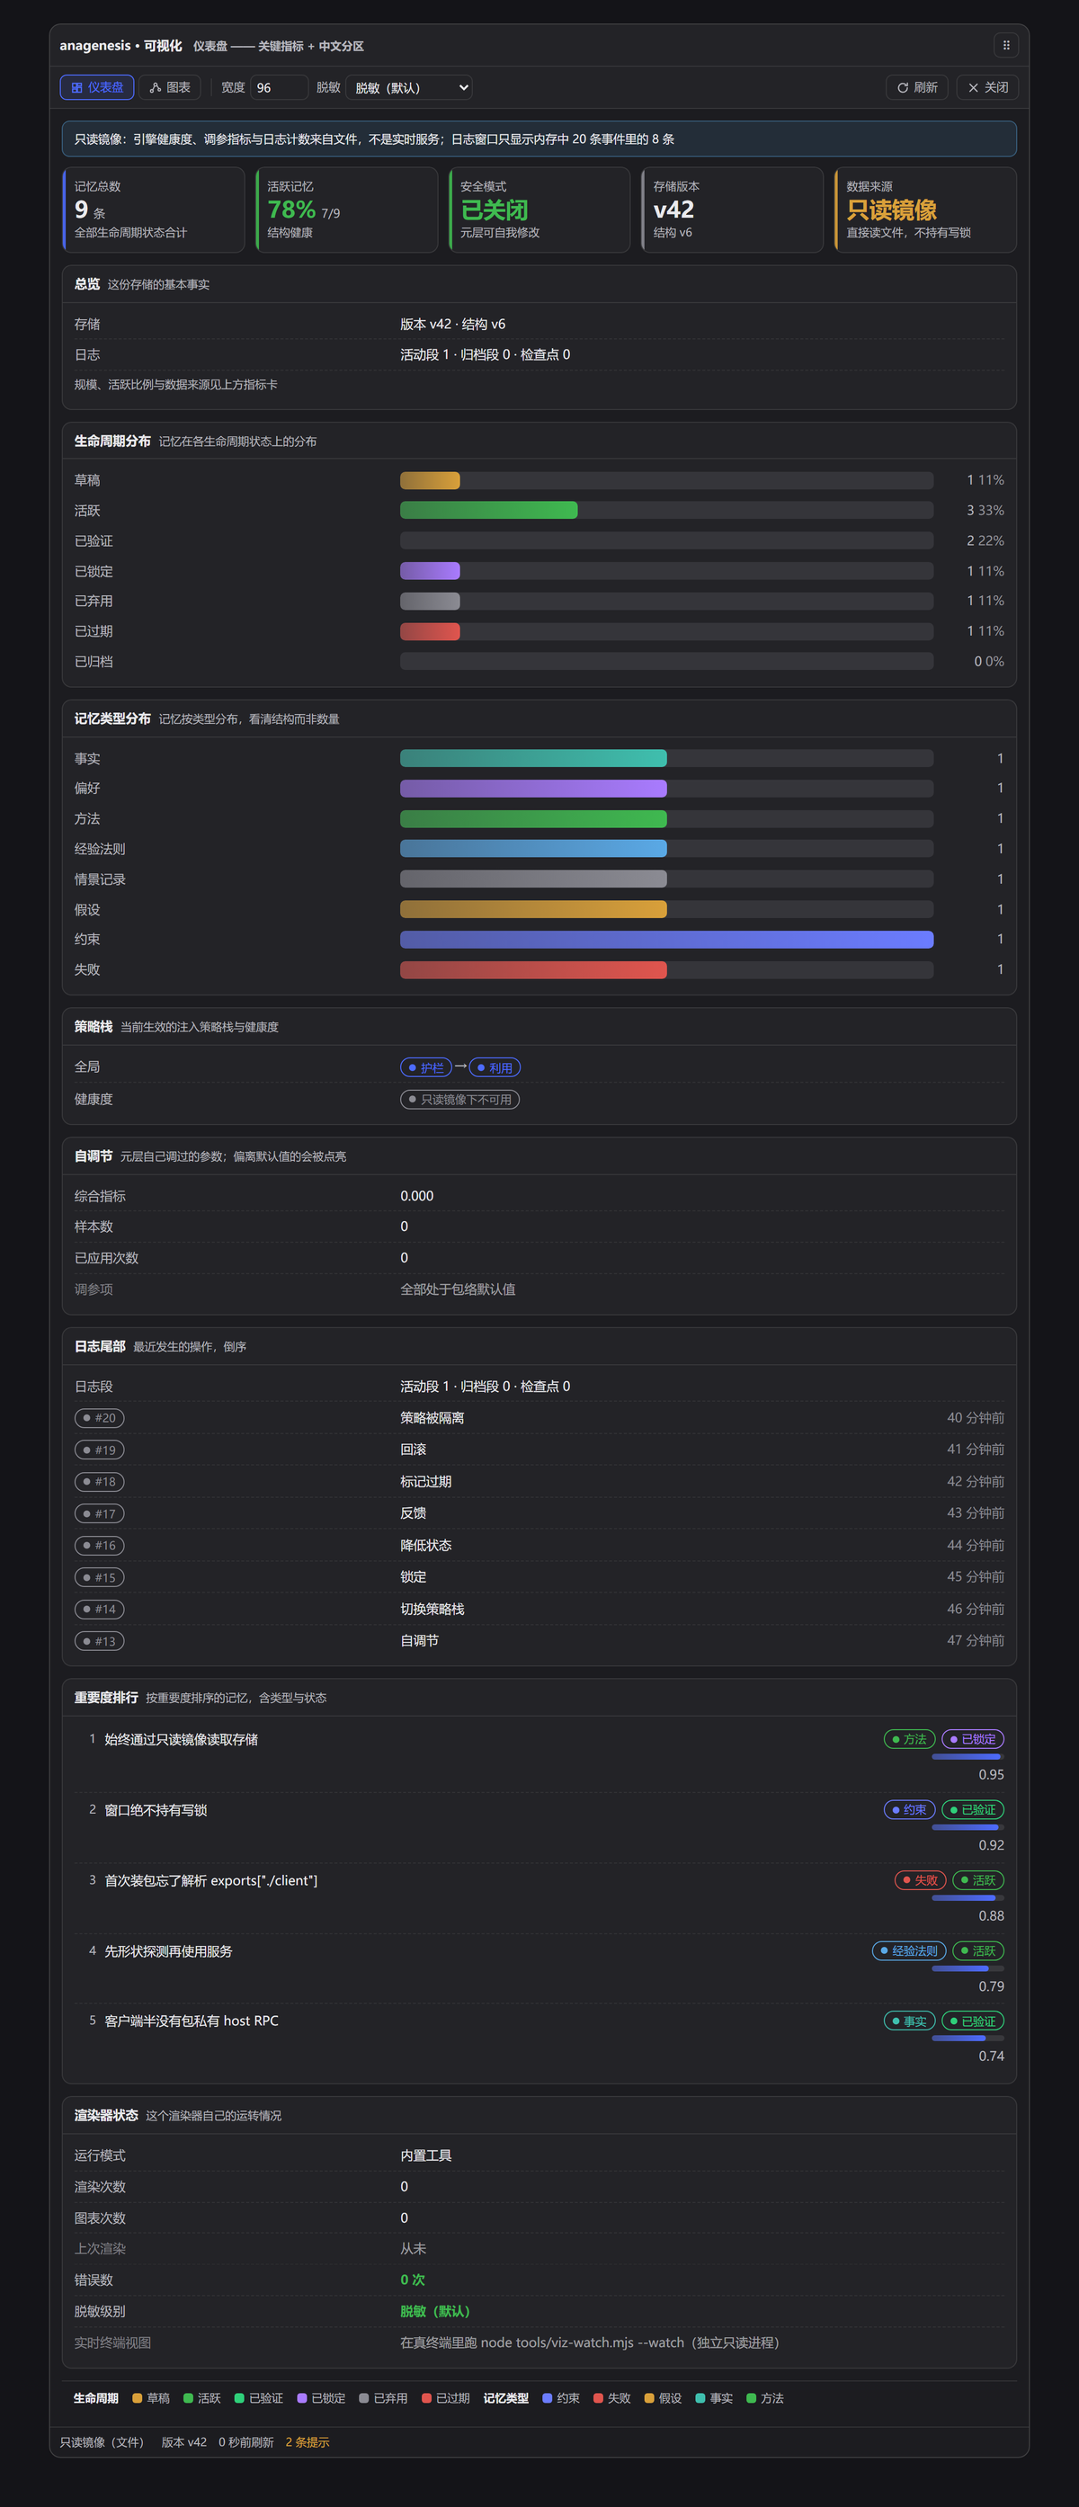Select log entry #18 badge
The image size is (1079, 2507).
click(100, 1482)
